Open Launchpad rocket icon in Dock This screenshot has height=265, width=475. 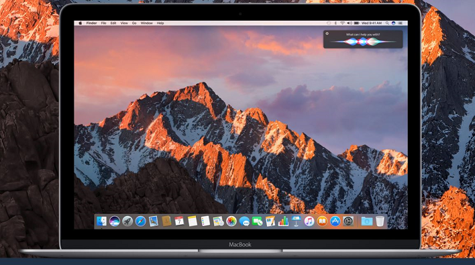[x=127, y=221]
